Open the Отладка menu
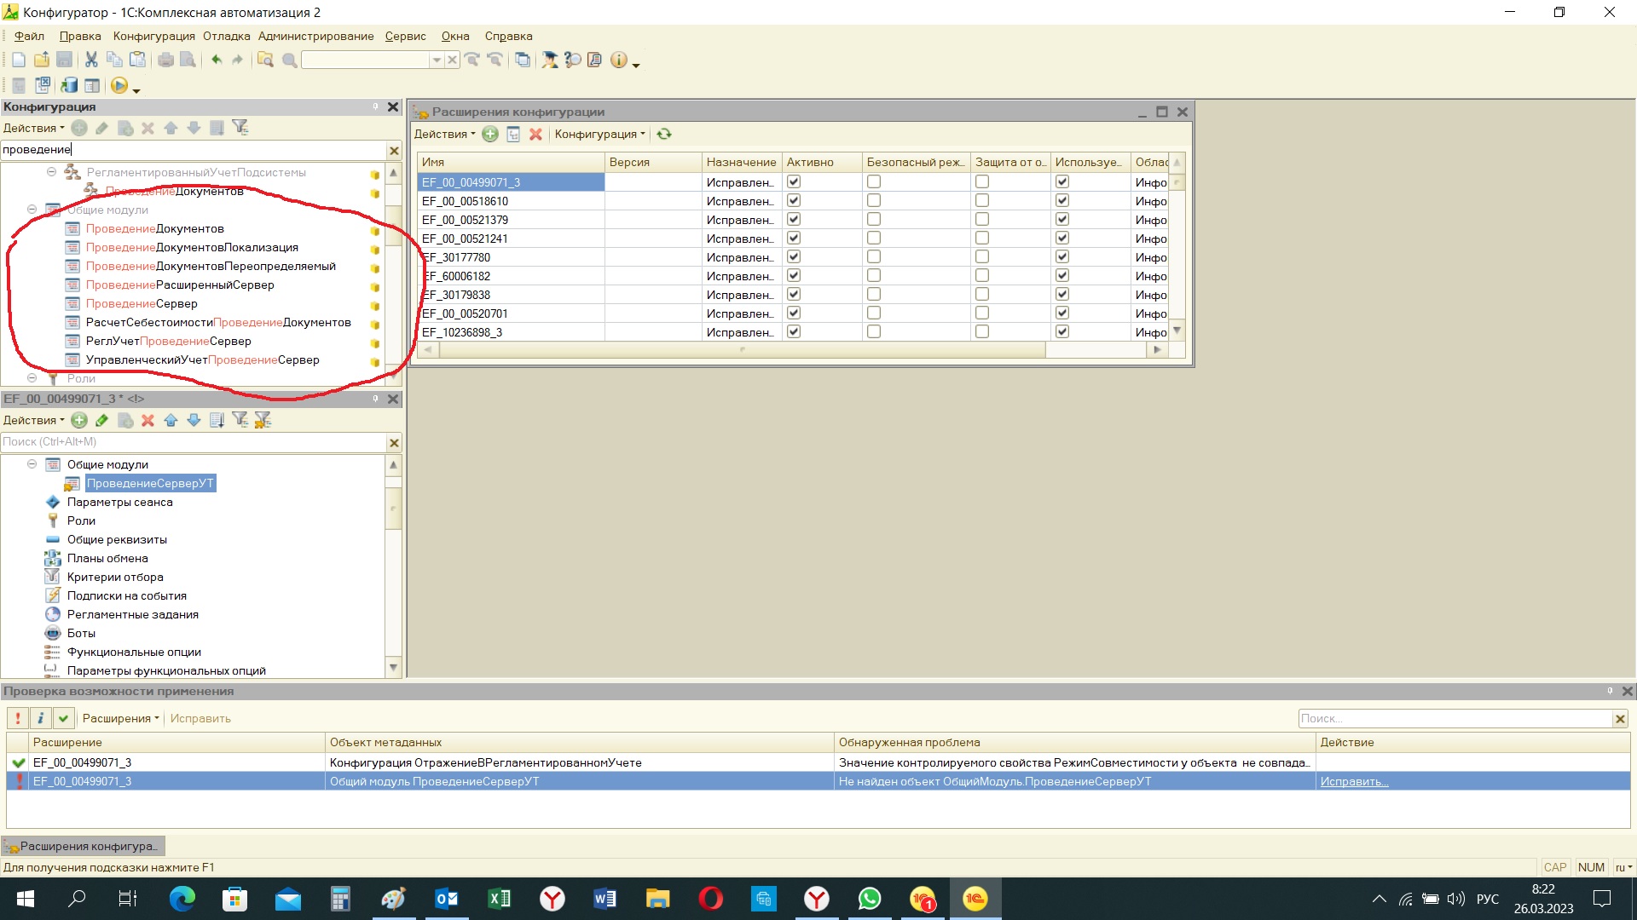Viewport: 1637px width, 920px height. click(x=227, y=36)
